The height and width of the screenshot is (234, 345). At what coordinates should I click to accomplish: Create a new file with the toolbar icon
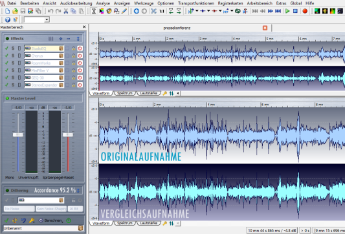(x=7, y=11)
